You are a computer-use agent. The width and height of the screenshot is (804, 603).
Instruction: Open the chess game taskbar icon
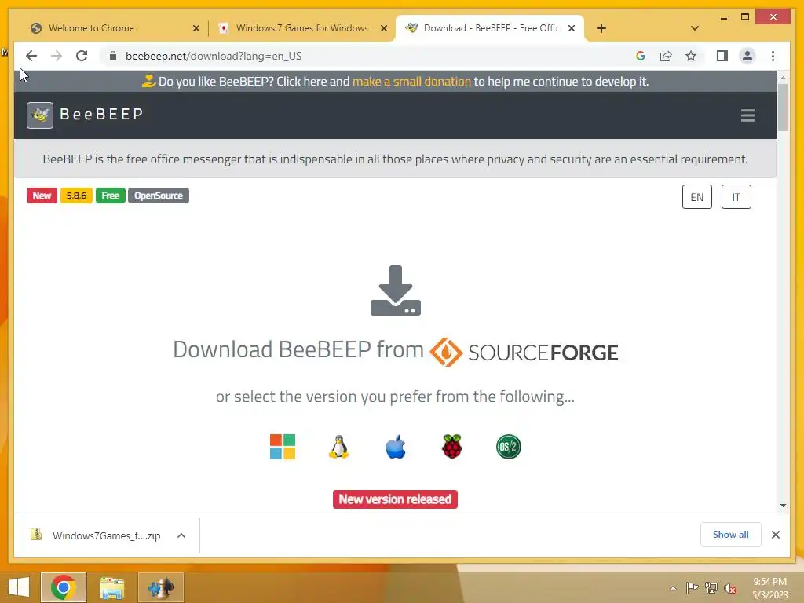pos(160,587)
